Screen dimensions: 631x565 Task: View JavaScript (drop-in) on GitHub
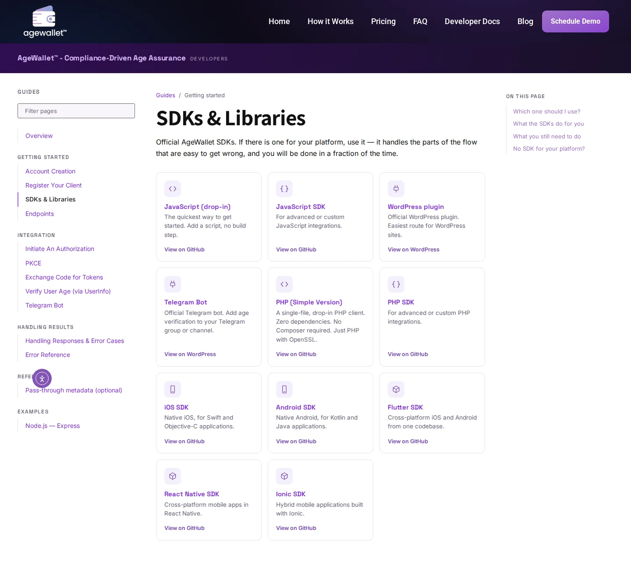[184, 250]
